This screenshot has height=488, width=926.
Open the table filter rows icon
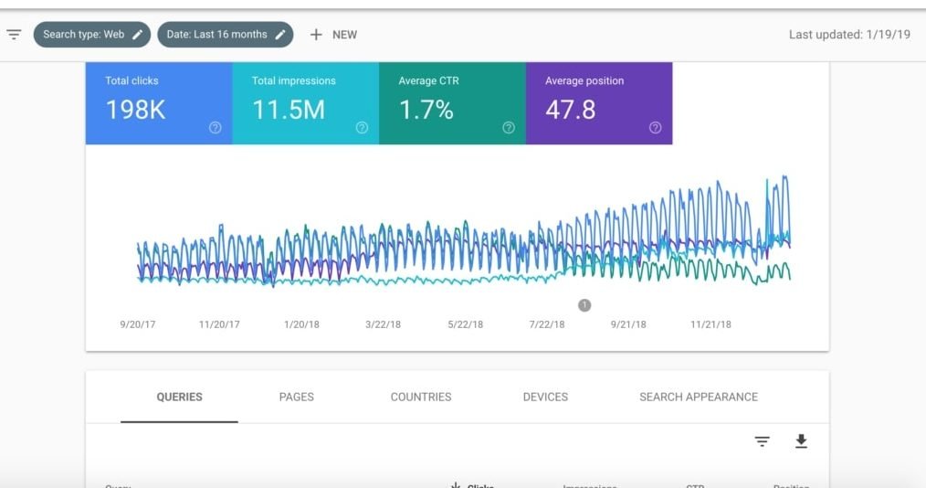tap(763, 441)
